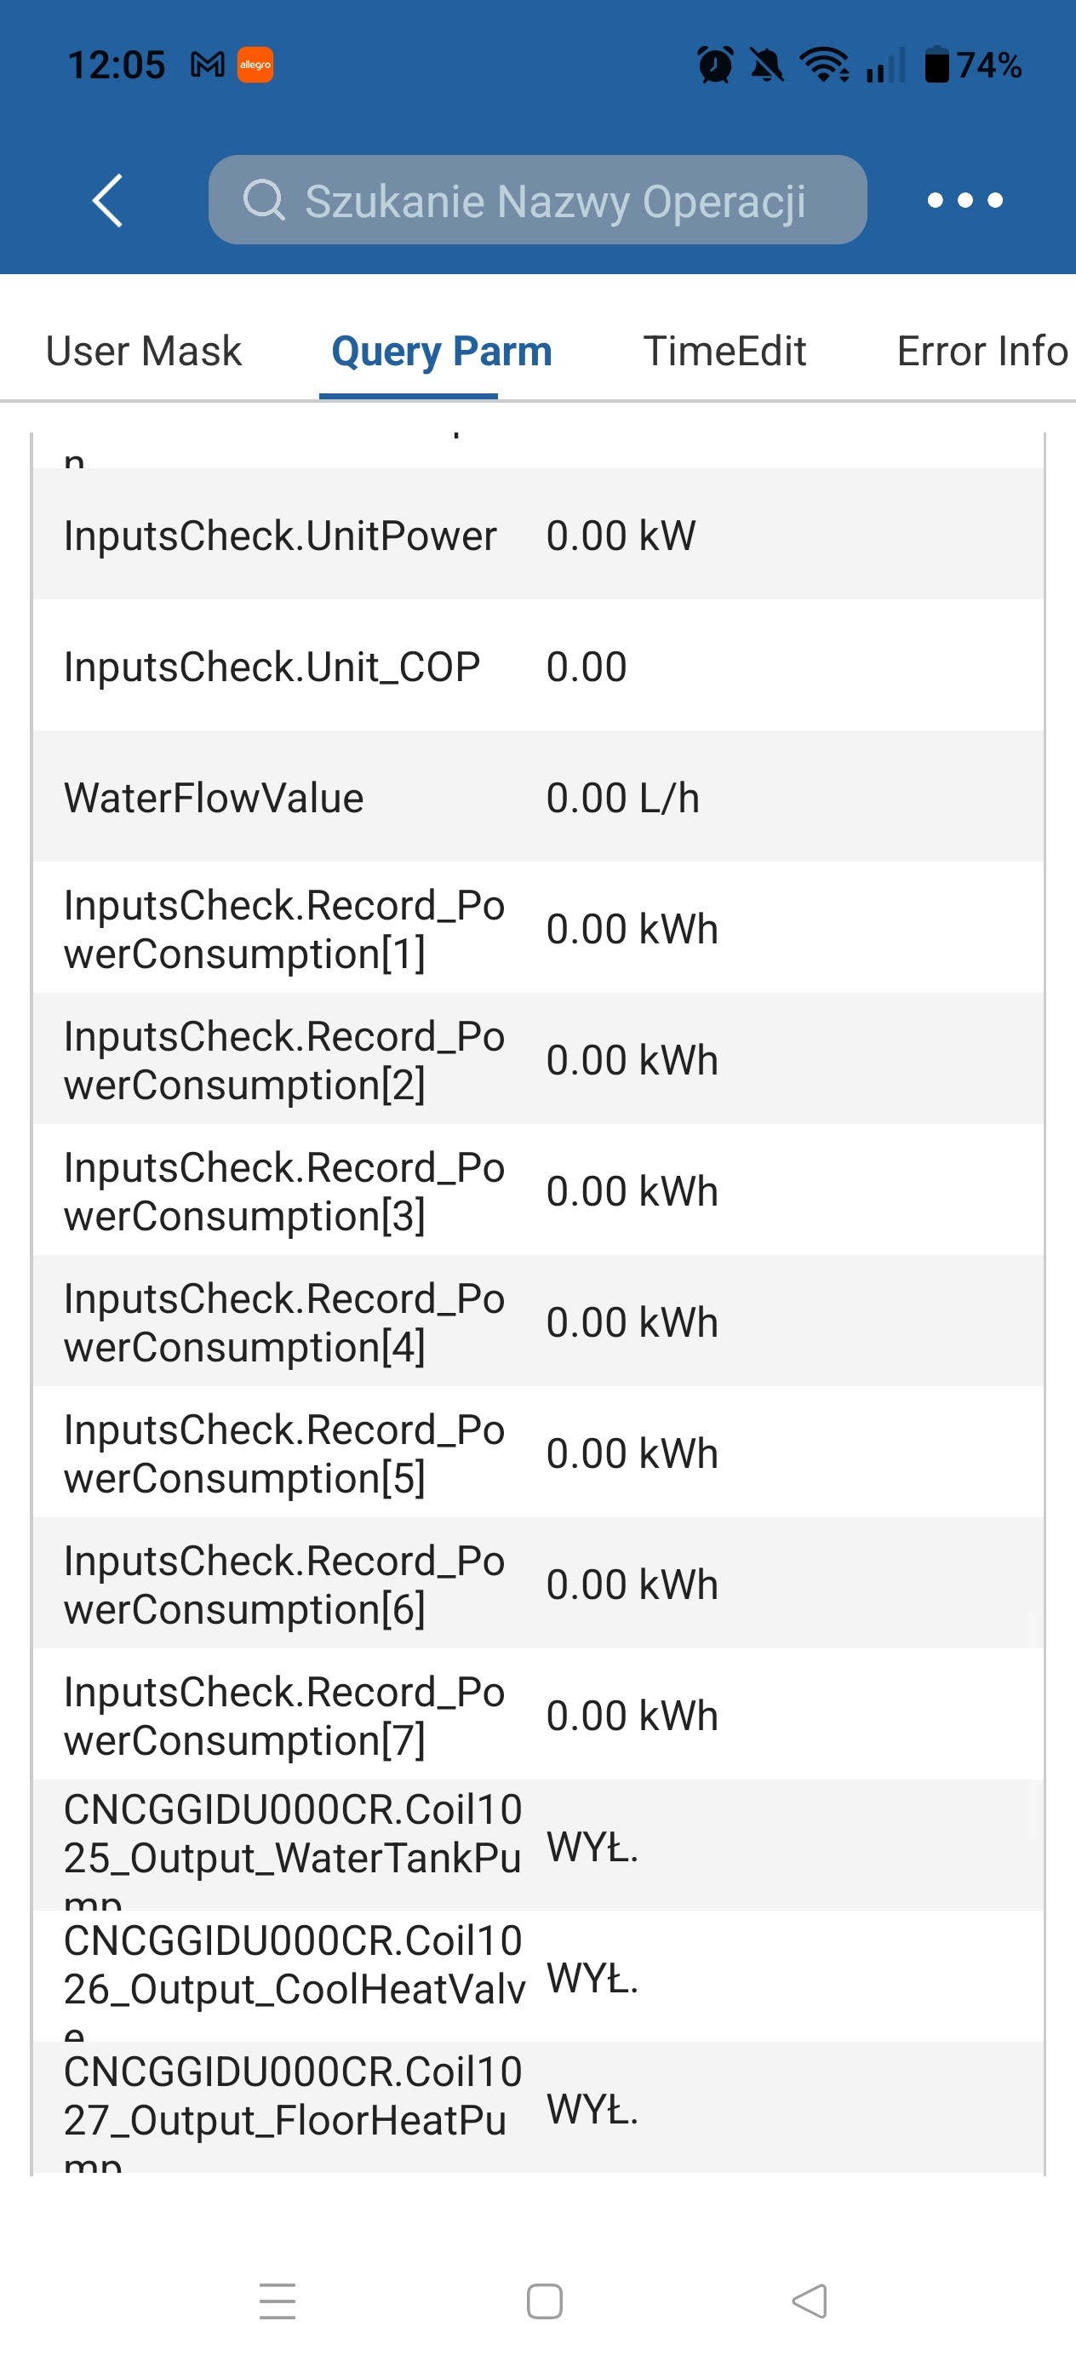The image size is (1076, 2367).
Task: Focus the Szukanie Nazwy Operacji search field
Action: (x=555, y=201)
